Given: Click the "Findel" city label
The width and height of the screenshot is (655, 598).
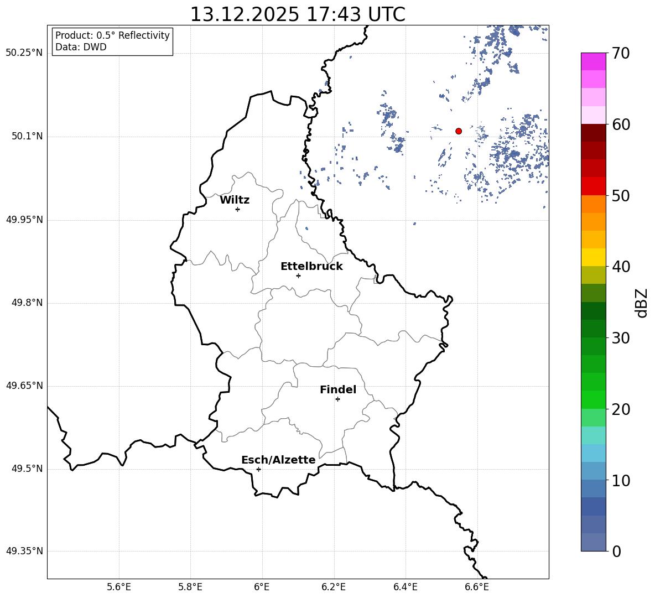Looking at the screenshot, I should coord(338,389).
